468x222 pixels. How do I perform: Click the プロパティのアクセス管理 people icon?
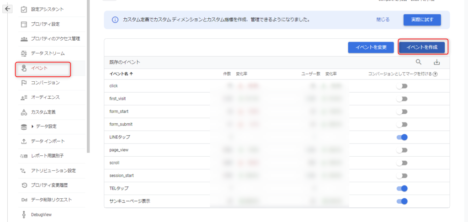pos(24,39)
